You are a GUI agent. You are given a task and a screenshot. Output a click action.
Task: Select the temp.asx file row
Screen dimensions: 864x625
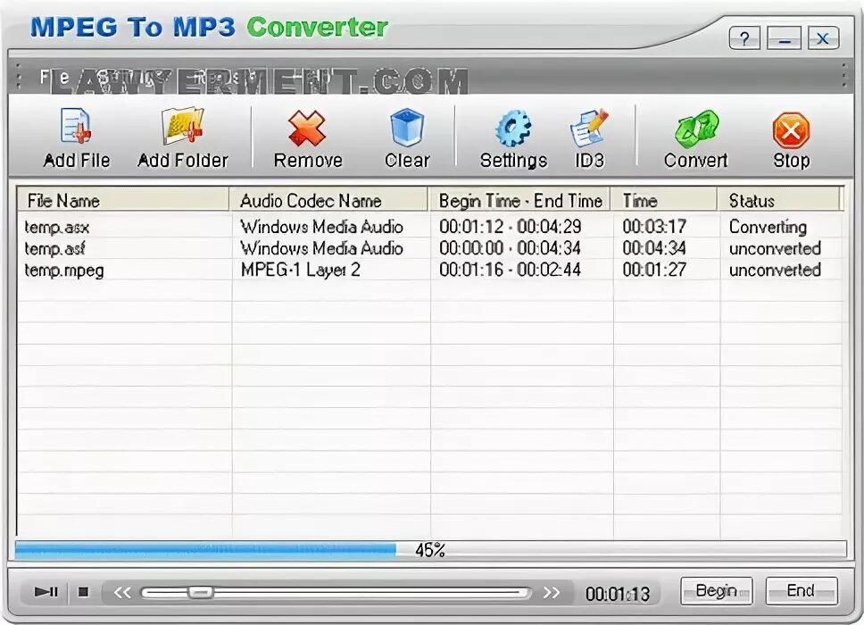(430, 227)
